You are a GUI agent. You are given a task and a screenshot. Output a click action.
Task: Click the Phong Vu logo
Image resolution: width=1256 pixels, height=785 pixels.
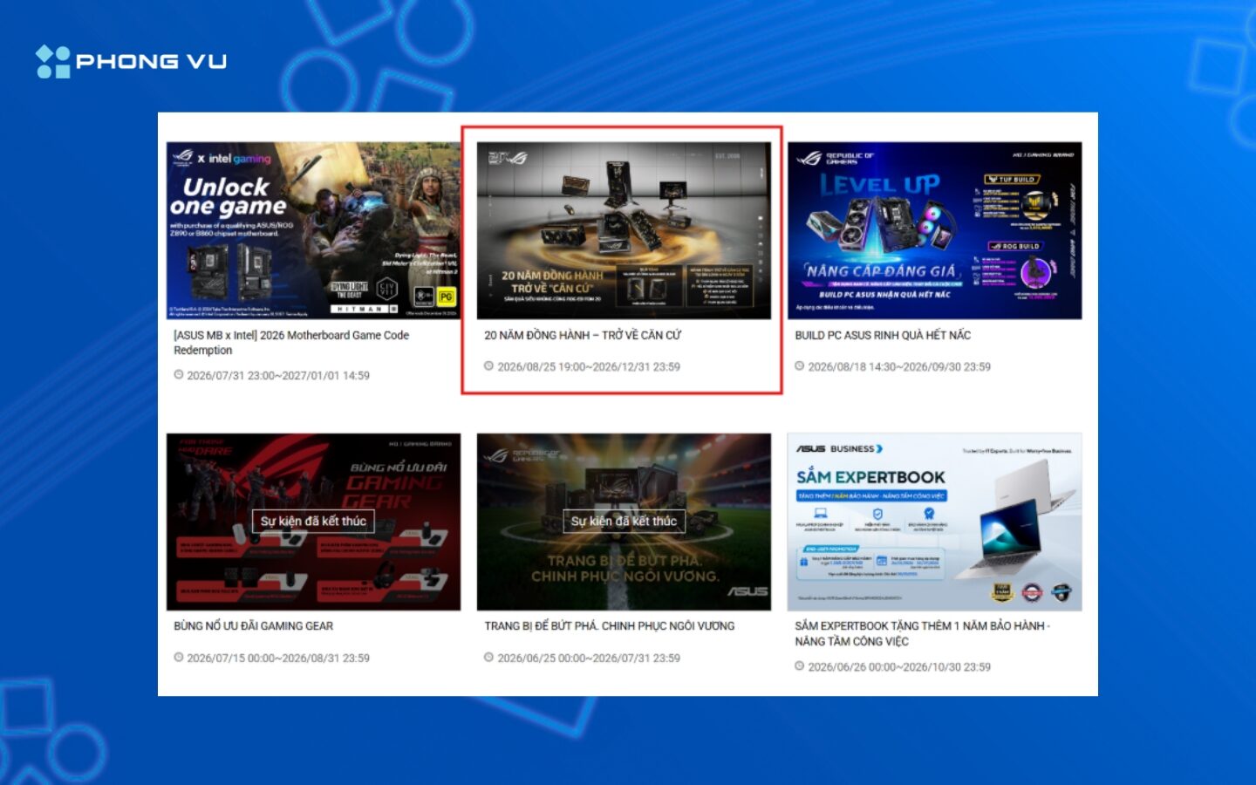pyautogui.click(x=131, y=61)
